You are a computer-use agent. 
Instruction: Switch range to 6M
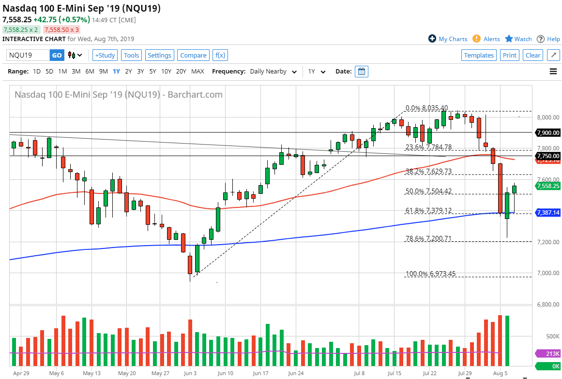coord(89,71)
